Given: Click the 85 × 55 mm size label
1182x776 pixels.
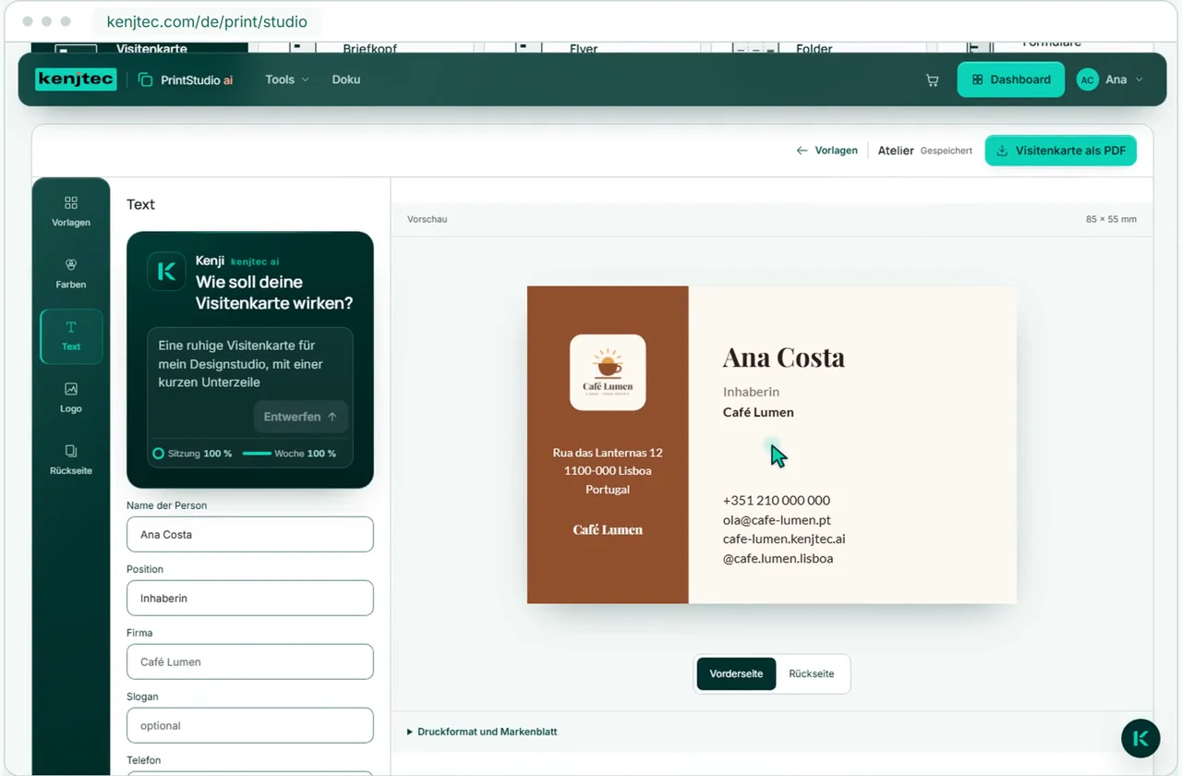Looking at the screenshot, I should [x=1111, y=220].
